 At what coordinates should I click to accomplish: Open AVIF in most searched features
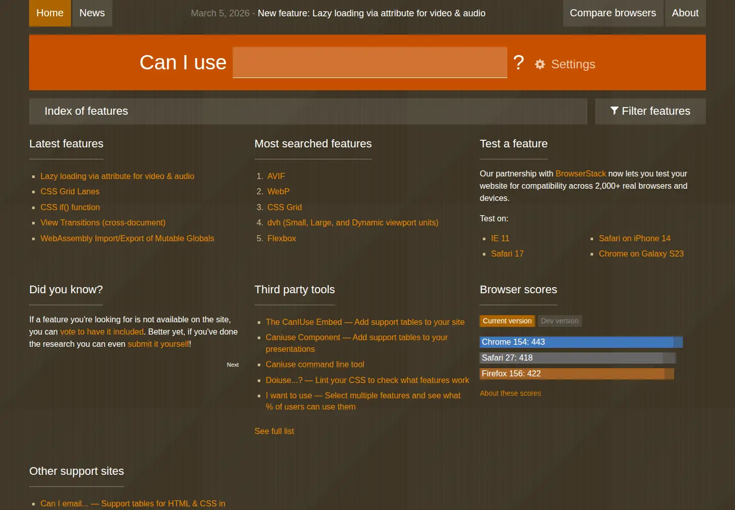click(x=276, y=176)
